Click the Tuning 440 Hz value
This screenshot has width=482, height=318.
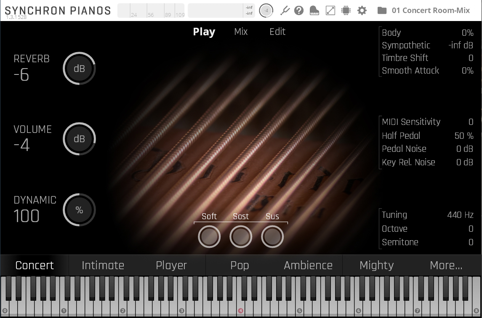460,215
